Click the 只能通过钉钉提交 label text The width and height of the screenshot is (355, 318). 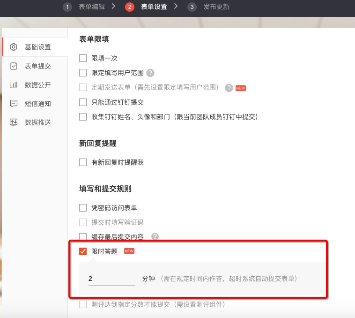click(118, 102)
